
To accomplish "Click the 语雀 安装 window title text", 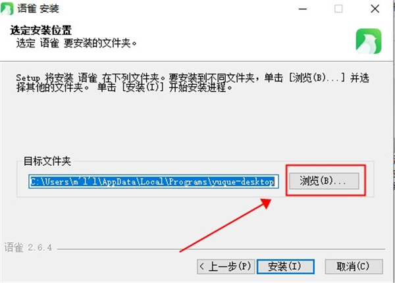I will pos(38,9).
